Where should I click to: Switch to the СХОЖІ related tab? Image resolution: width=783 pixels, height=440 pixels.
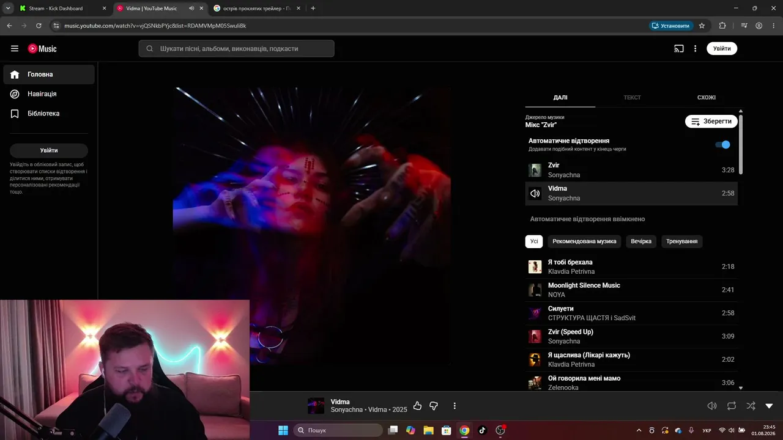click(x=707, y=98)
